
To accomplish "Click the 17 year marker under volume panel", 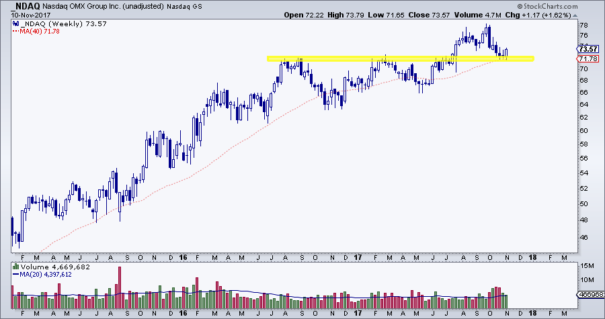I will point(358,313).
